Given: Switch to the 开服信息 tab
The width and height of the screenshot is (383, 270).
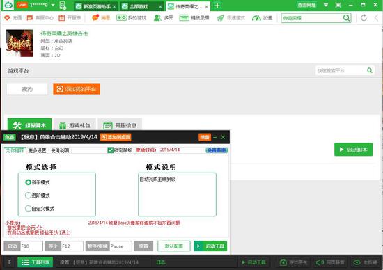Looking at the screenshot, I should coord(120,125).
